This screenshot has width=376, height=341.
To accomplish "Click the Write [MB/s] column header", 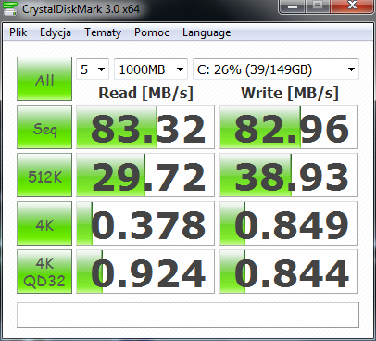I will 290,93.
